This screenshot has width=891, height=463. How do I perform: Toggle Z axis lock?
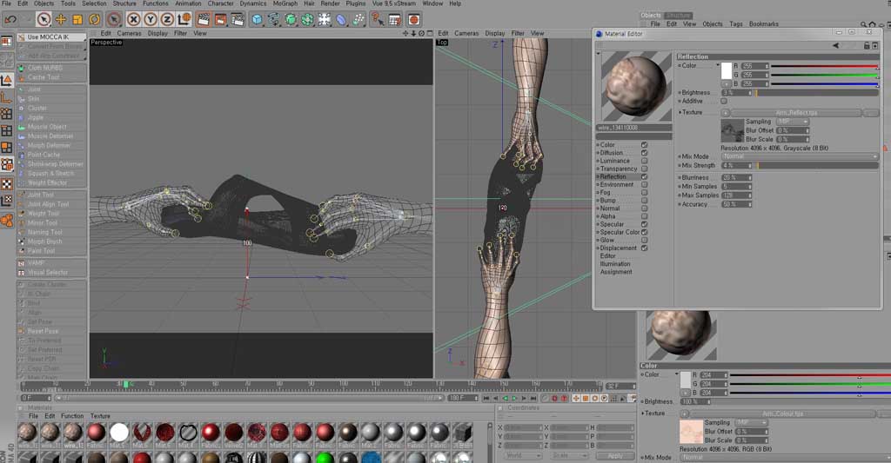click(x=167, y=20)
